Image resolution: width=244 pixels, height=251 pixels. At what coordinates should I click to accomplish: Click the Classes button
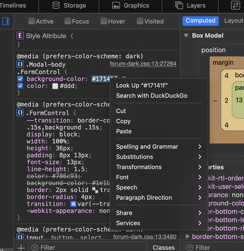click(x=164, y=248)
